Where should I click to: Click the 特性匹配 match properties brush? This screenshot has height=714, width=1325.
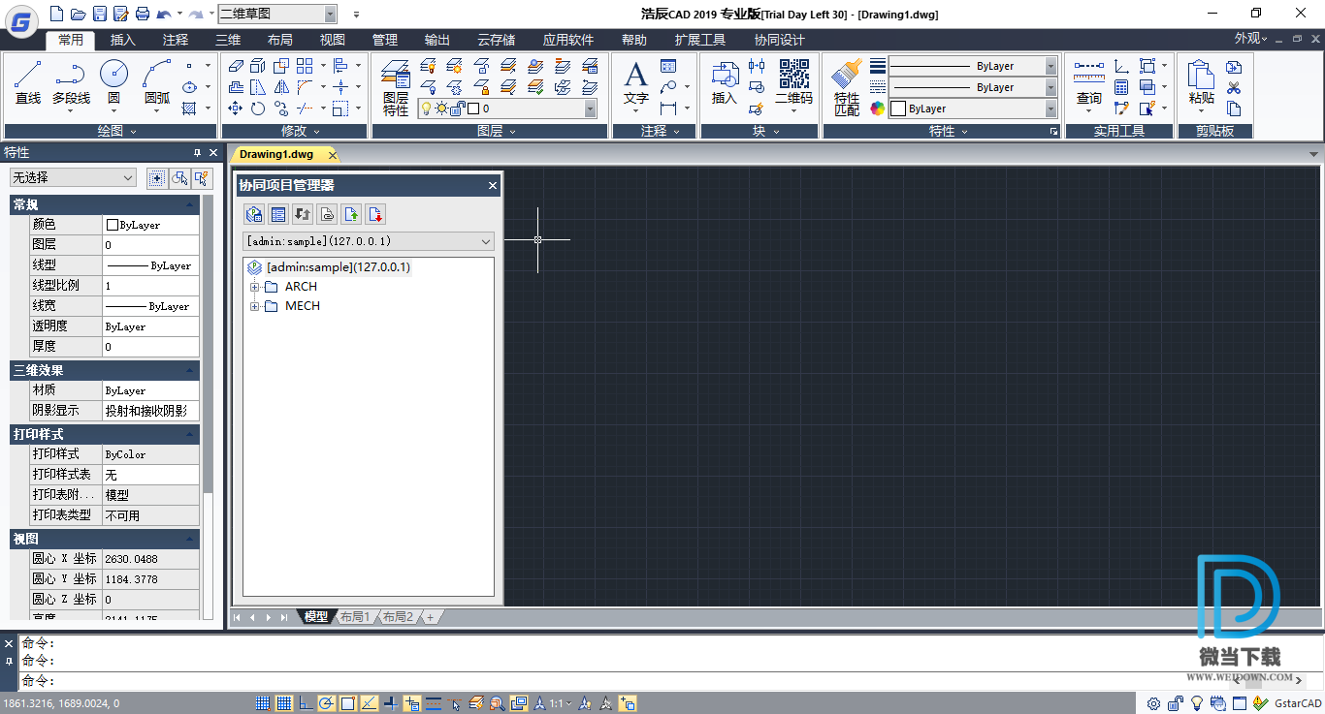click(x=847, y=85)
